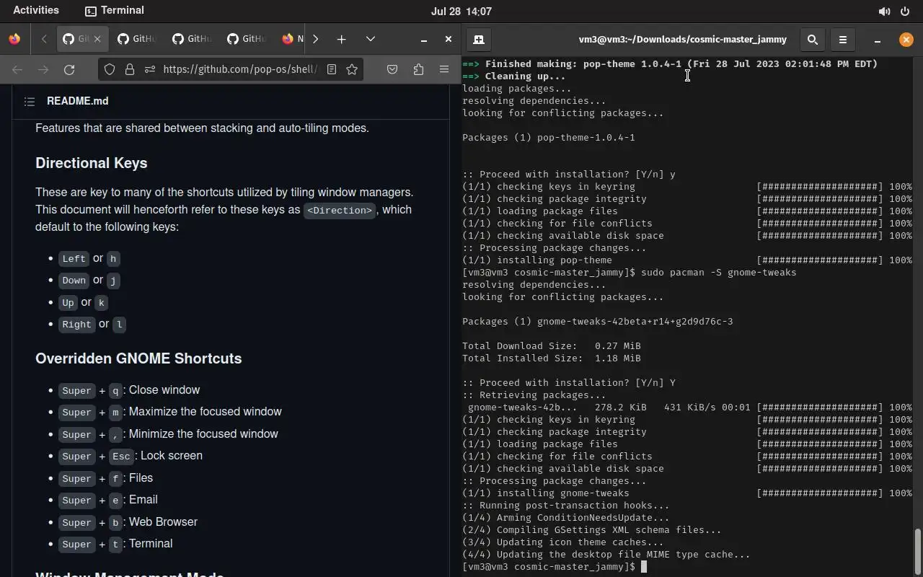Open README outline table of contents

click(30, 102)
